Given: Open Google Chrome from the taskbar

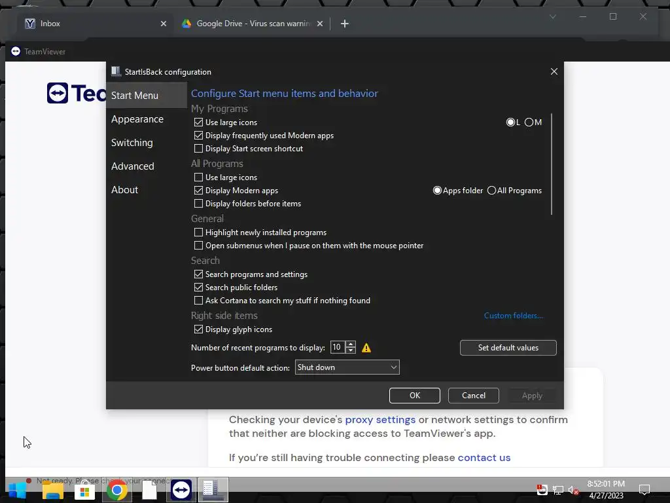Looking at the screenshot, I should [x=116, y=490].
